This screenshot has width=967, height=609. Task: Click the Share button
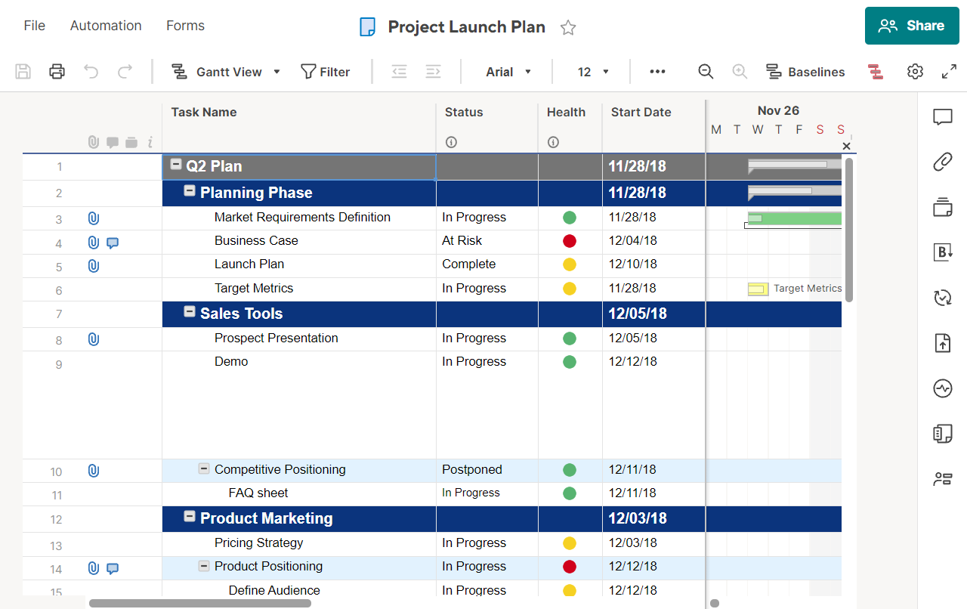(x=912, y=26)
